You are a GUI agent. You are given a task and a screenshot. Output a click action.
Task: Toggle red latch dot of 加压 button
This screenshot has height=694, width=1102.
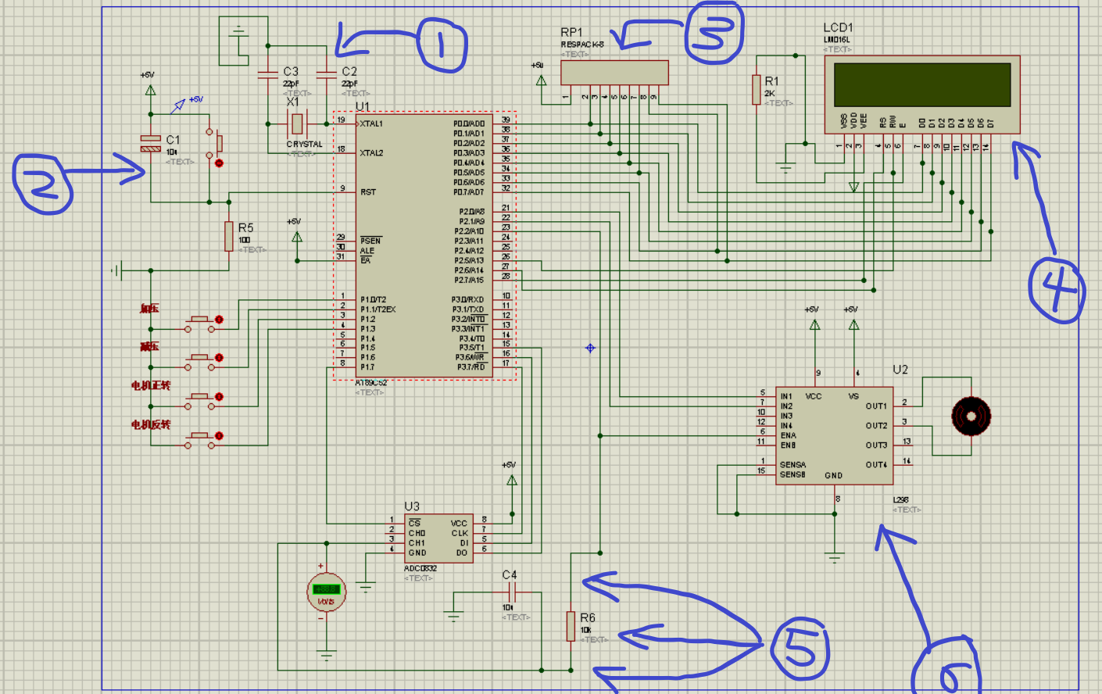pyautogui.click(x=220, y=320)
